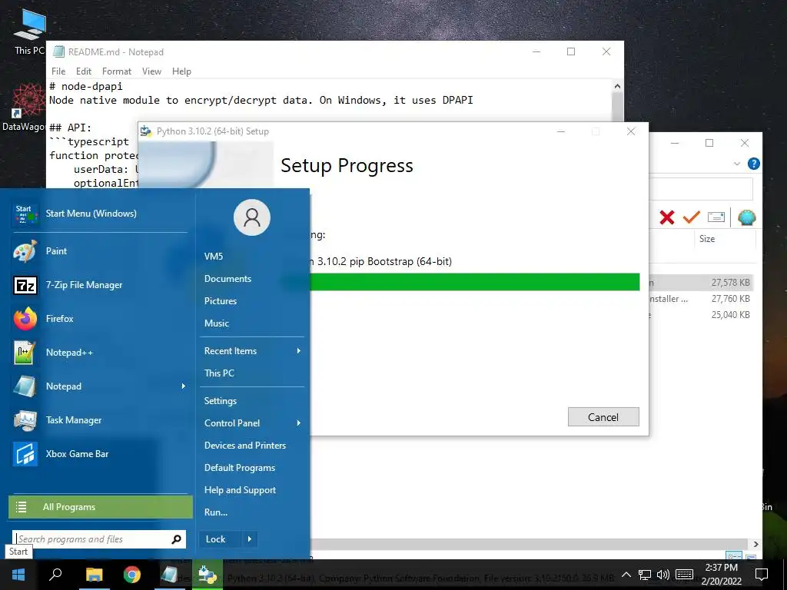The height and width of the screenshot is (590, 787).
Task: Click the Size column header
Action: tap(707, 239)
